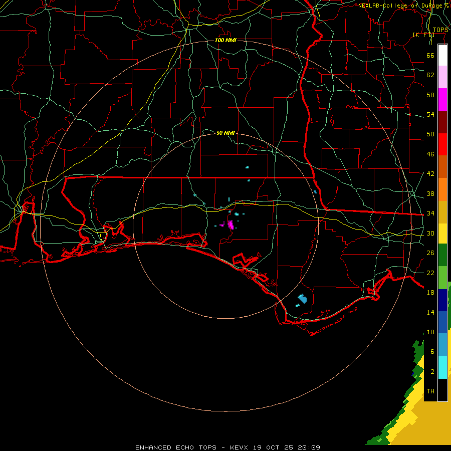Click the [K FT] units label
Image resolution: width=451 pixels, height=451 pixels.
pos(423,35)
